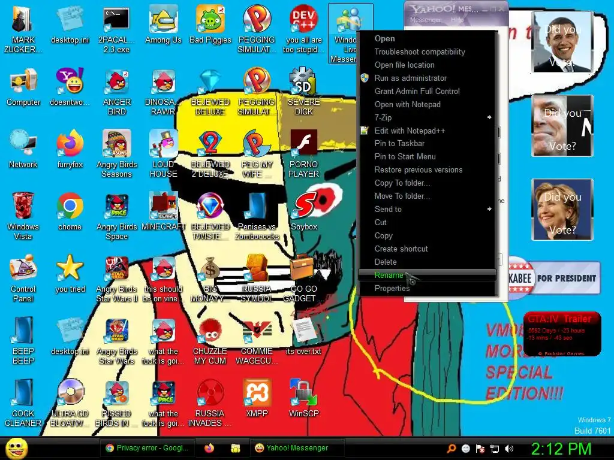
Task: Switch to Yahoo! Messenger taskbar button
Action: click(x=297, y=448)
